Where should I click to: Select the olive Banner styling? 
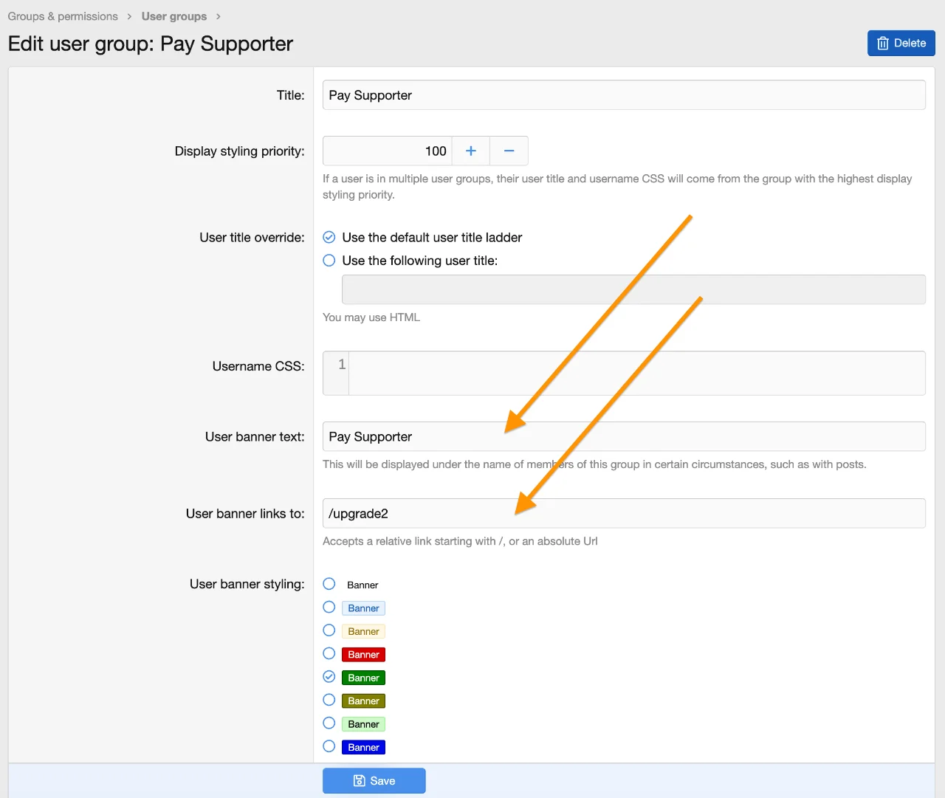click(x=329, y=700)
